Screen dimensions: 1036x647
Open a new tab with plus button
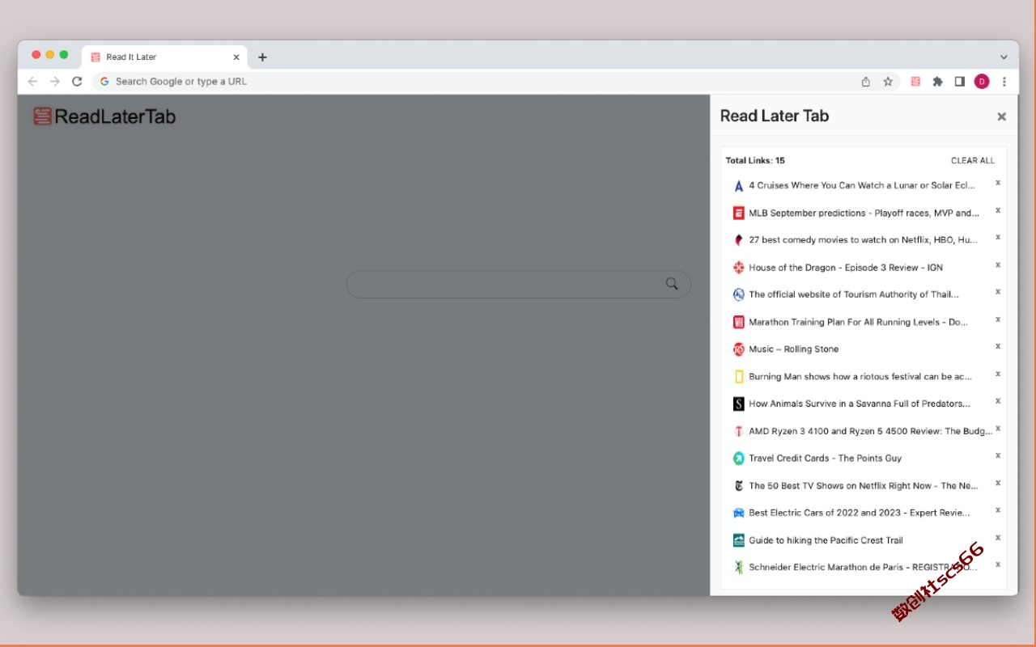(262, 57)
